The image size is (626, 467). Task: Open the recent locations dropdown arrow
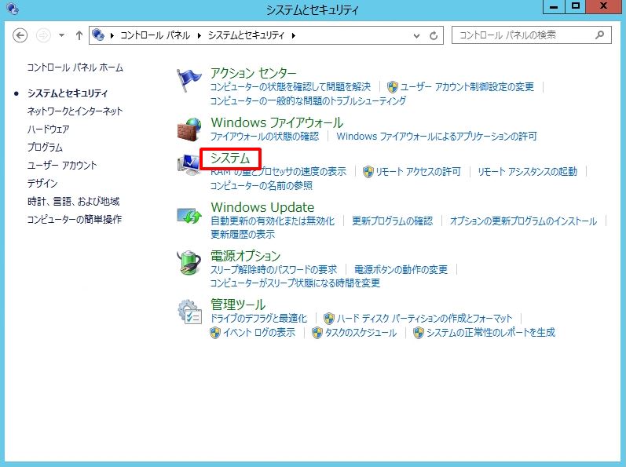61,35
